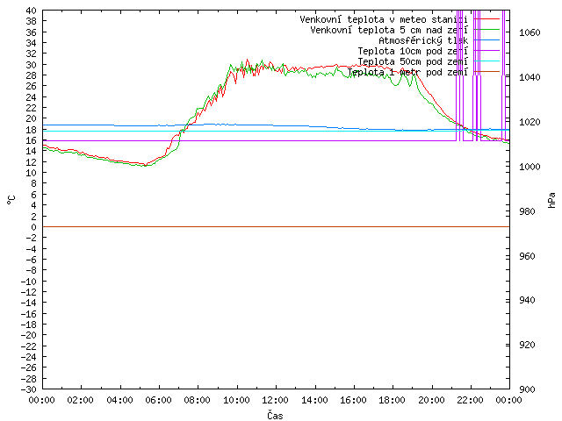The height and width of the screenshot is (421, 562).
Task: Click the green legend line sample
Action: coord(486,30)
